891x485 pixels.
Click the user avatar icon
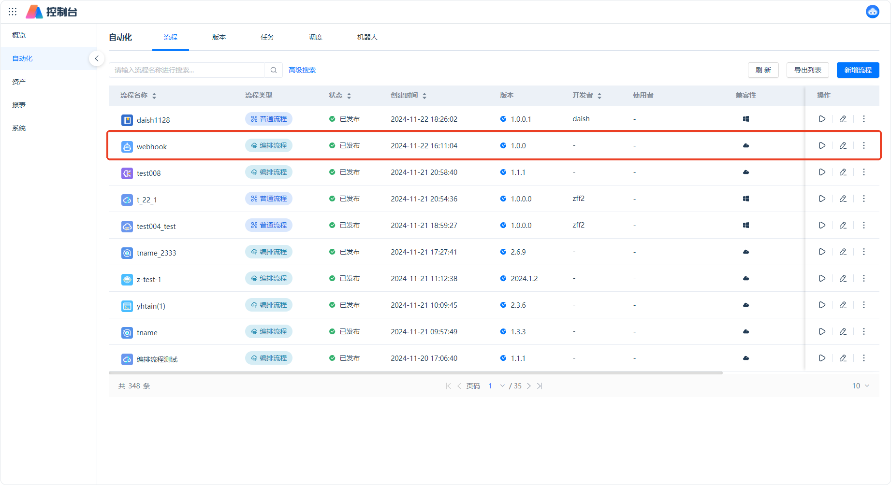pos(872,12)
